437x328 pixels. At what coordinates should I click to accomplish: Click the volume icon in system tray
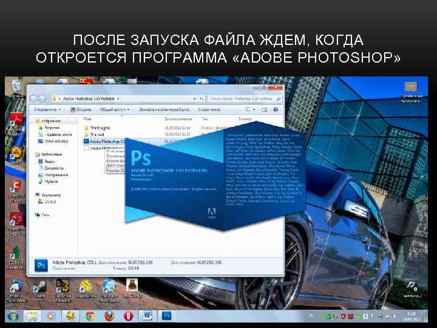pyautogui.click(x=395, y=316)
